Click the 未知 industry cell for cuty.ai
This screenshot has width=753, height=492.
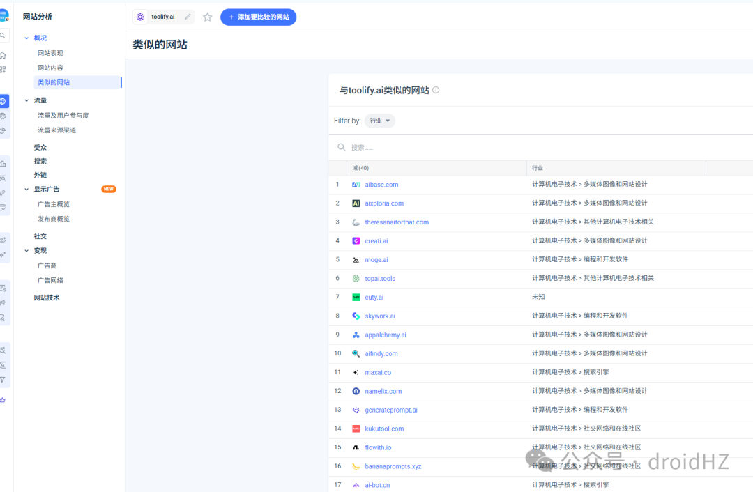538,297
